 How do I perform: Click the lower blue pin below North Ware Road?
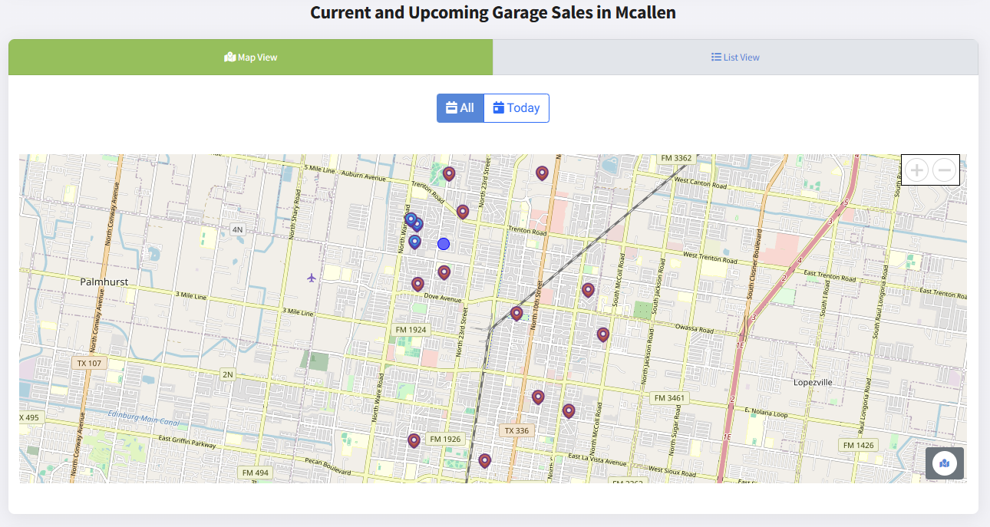tap(414, 242)
